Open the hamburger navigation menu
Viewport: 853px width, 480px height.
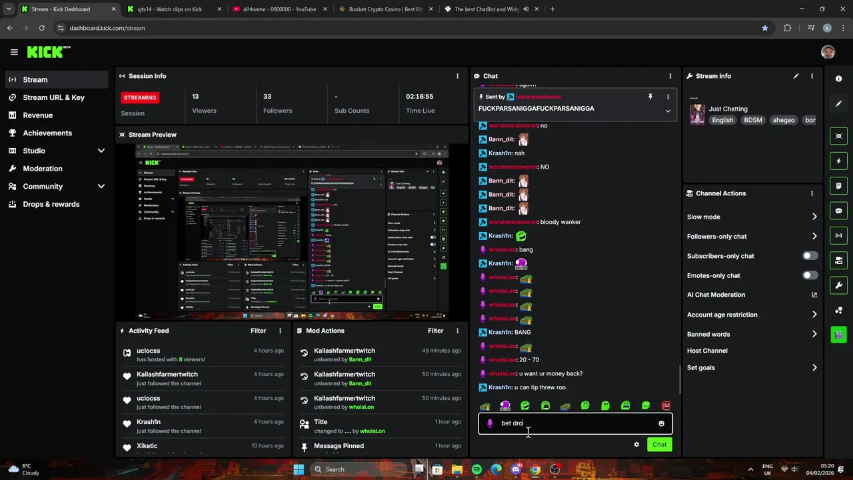coord(14,52)
